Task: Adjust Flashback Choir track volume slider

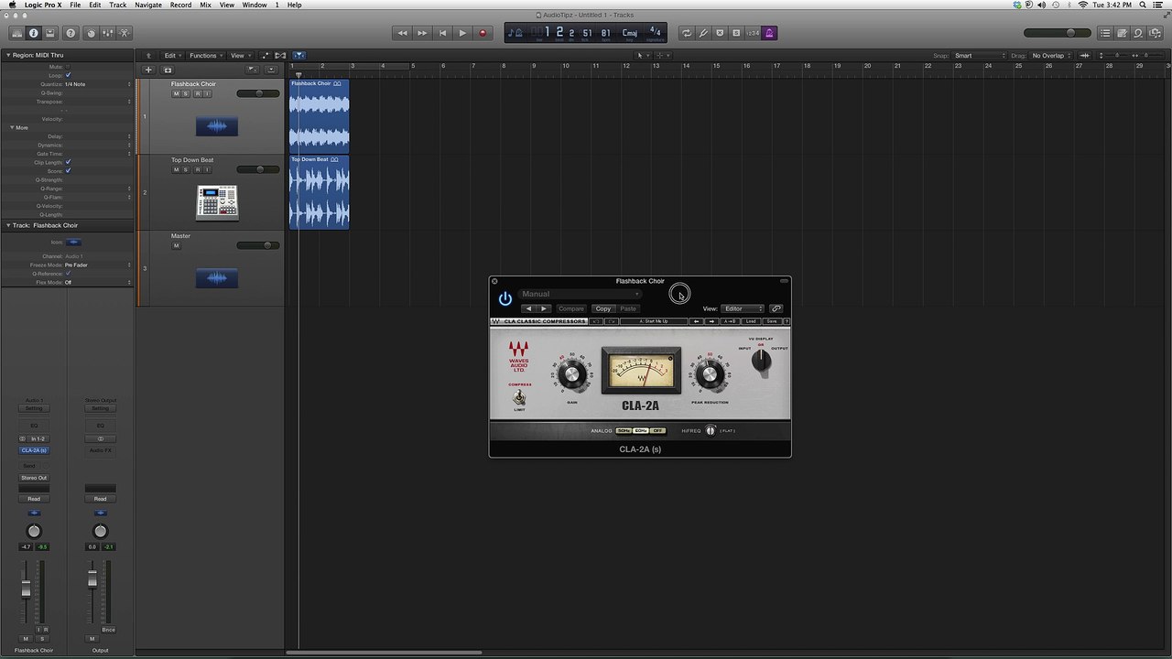Action: pyautogui.click(x=258, y=93)
